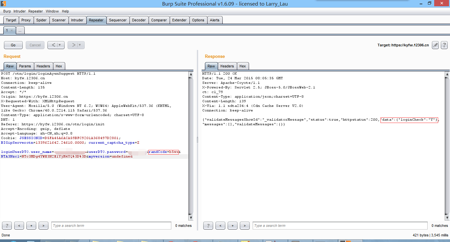Click the 'randCode=b5wx' parameter in request body
Screen dimensions: 450x242
click(x=163, y=152)
